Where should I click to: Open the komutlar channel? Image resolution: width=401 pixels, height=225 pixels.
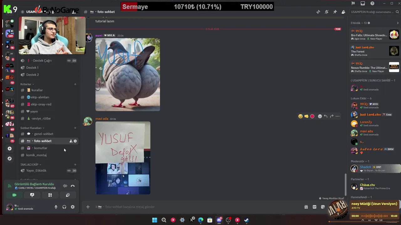pyautogui.click(x=48, y=148)
